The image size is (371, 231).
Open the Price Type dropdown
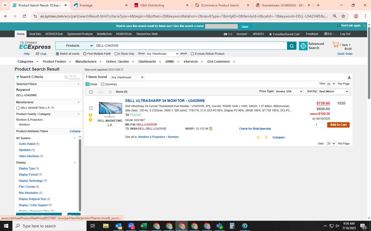[x=289, y=91]
